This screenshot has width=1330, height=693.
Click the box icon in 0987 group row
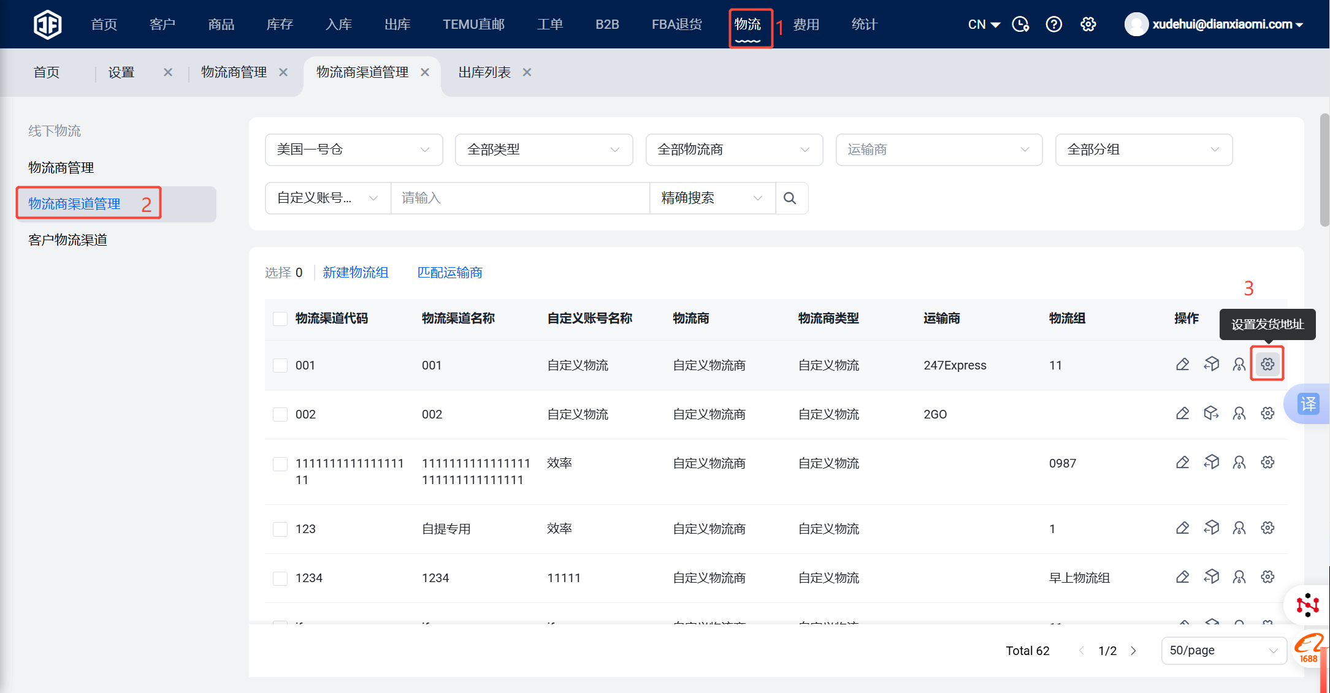pos(1211,463)
